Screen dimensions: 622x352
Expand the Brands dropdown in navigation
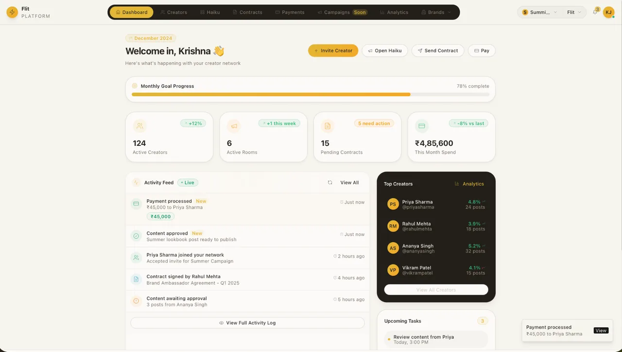[436, 12]
